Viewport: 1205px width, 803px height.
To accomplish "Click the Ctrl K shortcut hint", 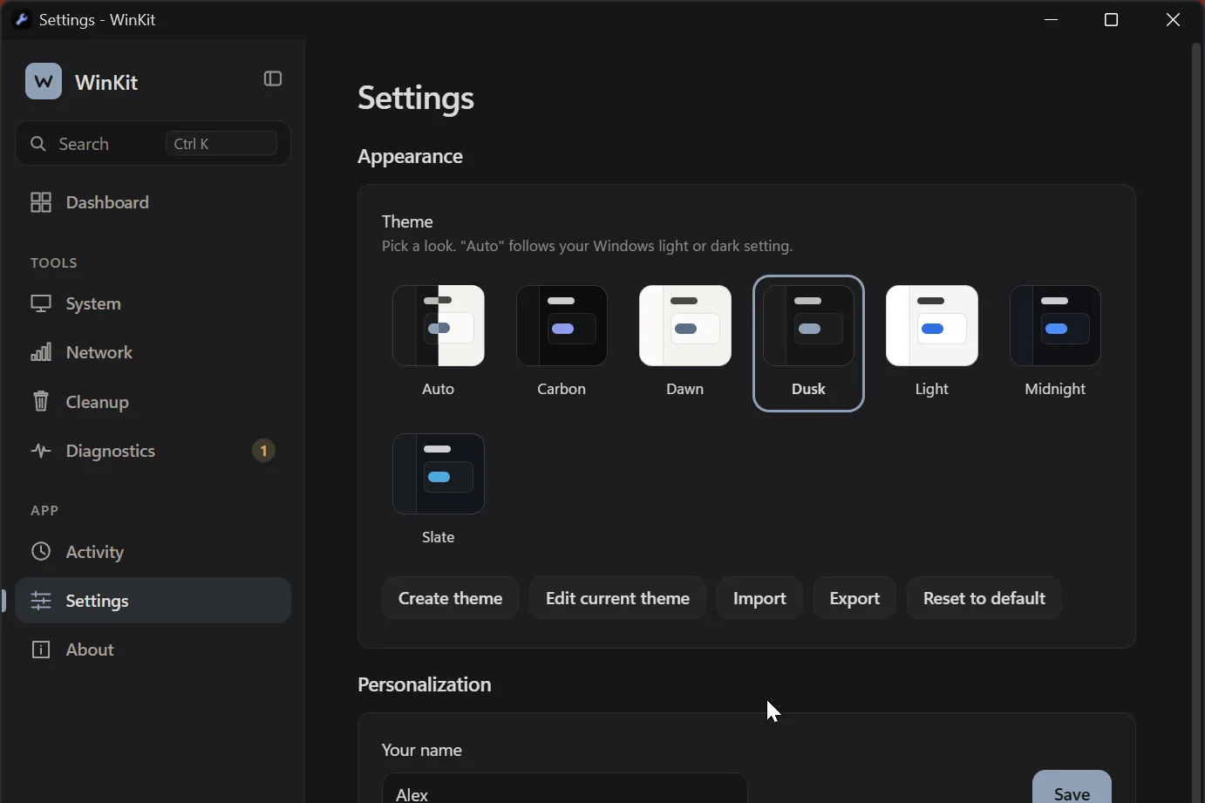I will 221,144.
